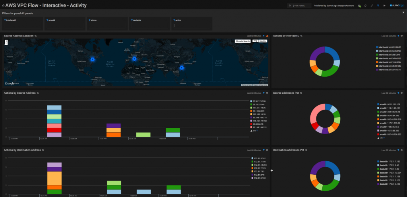407x197 pixels.
Task: Click the expand to full screen icon
Action: tap(372, 6)
